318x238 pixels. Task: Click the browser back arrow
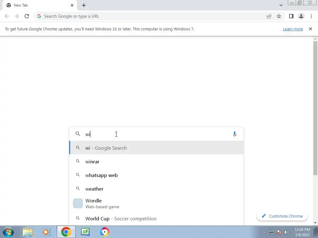(7, 16)
